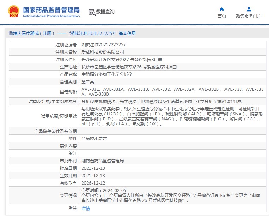Select registration number 湘械注准20212222257 cell
This screenshot has height=216, width=269.
(104, 45)
